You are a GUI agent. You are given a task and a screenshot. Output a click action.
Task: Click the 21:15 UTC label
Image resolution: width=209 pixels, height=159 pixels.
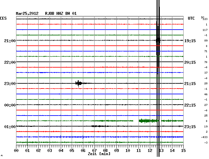(x=190, y=84)
